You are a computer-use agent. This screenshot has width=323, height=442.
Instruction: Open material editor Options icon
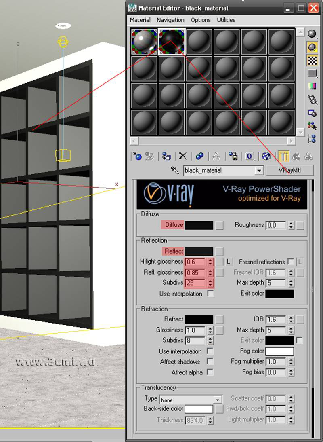(x=312, y=113)
